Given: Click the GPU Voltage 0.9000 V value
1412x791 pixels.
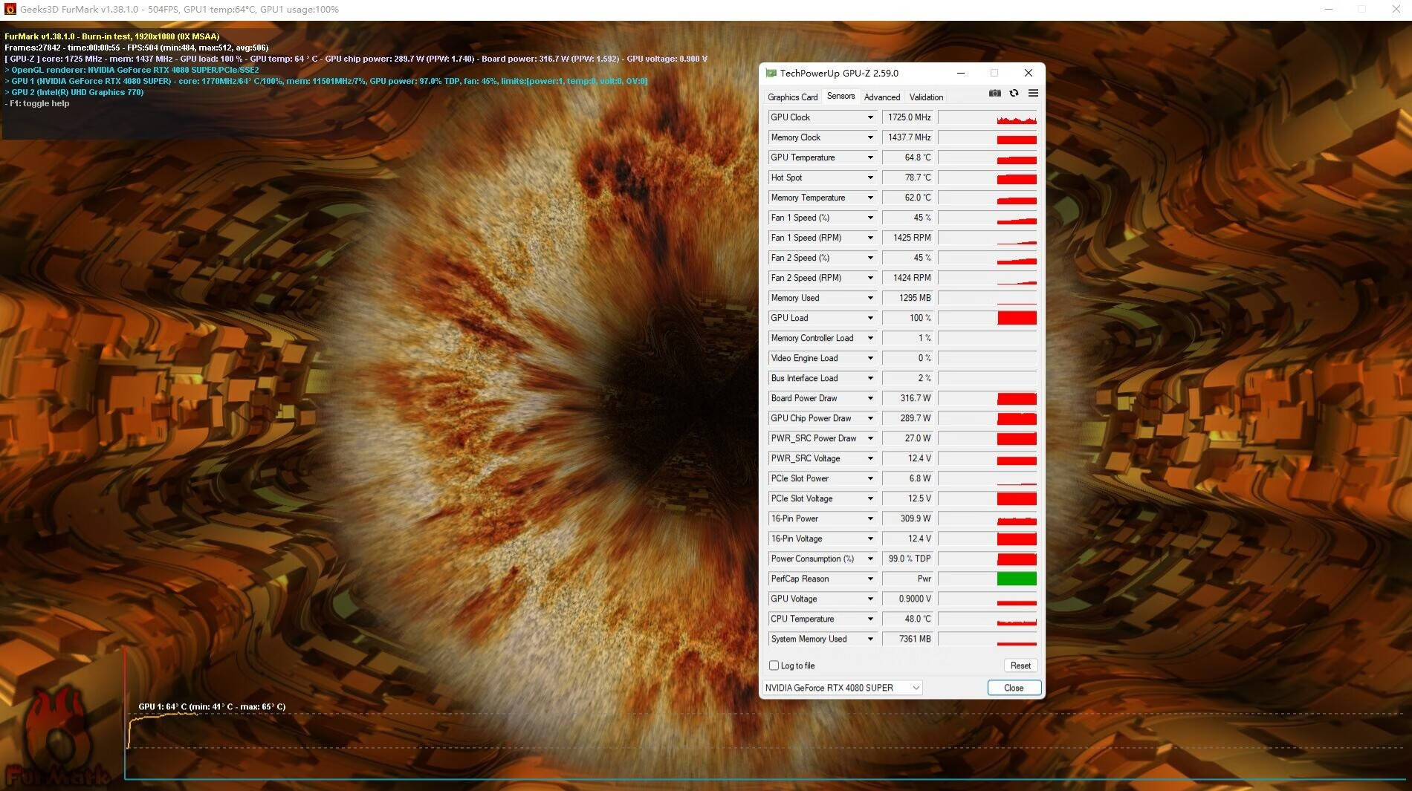Looking at the screenshot, I should pyautogui.click(x=907, y=599).
